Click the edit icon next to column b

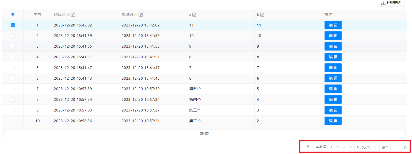262,15
